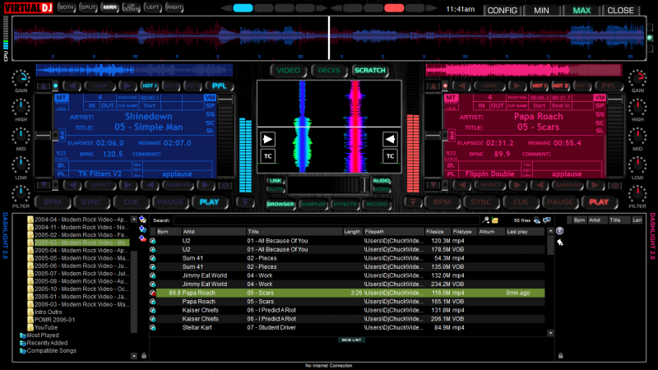Viewport: 658px width, 370px height.
Task: Sort file list by Artist column
Action: [x=214, y=232]
